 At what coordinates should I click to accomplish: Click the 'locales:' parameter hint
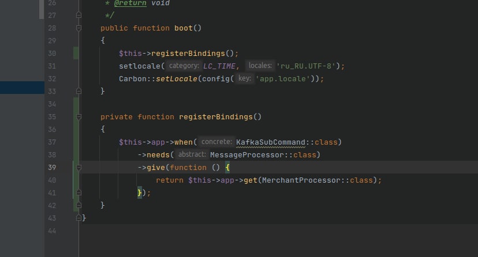coord(260,66)
